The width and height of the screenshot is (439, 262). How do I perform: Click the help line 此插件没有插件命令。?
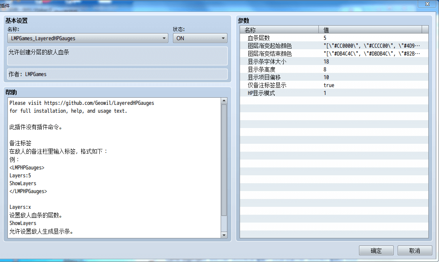[36, 127]
